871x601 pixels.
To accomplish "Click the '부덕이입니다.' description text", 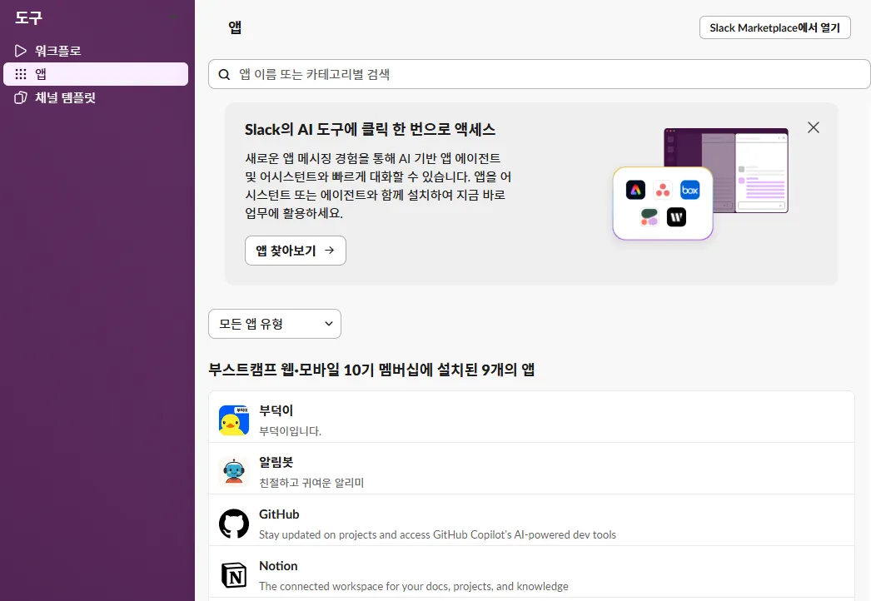I will pos(291,431).
